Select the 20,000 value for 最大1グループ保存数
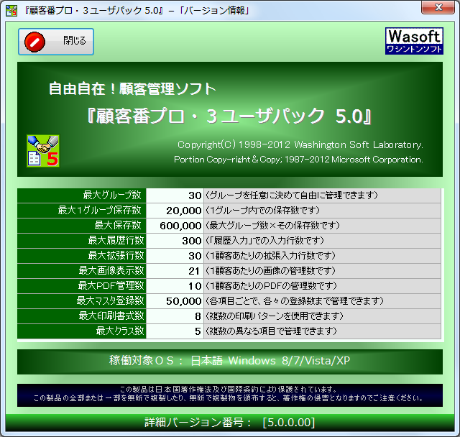The height and width of the screenshot is (437, 460). pos(175,210)
